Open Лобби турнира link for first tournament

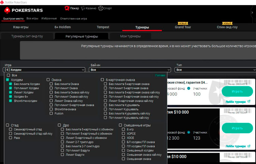236,102
